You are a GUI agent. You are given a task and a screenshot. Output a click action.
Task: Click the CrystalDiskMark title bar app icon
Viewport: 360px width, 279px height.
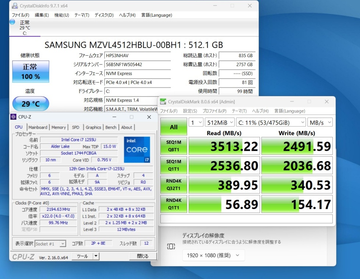(x=163, y=101)
